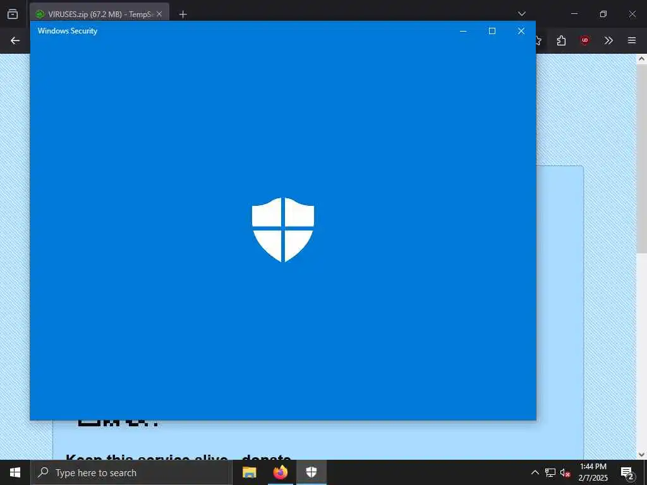Open a new Firefox tab
Screen dimensions: 647x485
tap(183, 15)
